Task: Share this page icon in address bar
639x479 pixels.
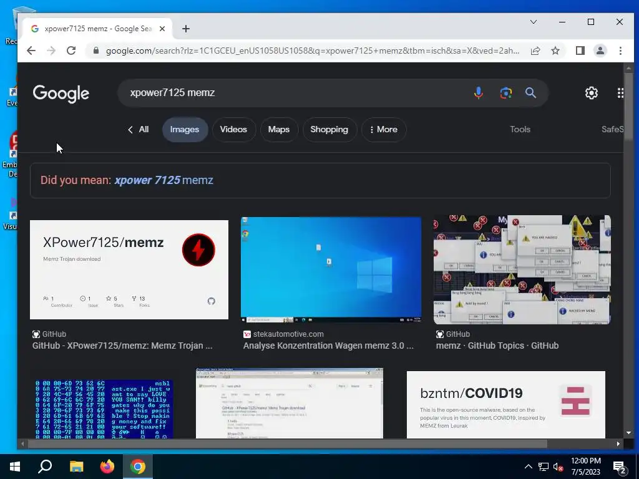Action: (535, 51)
